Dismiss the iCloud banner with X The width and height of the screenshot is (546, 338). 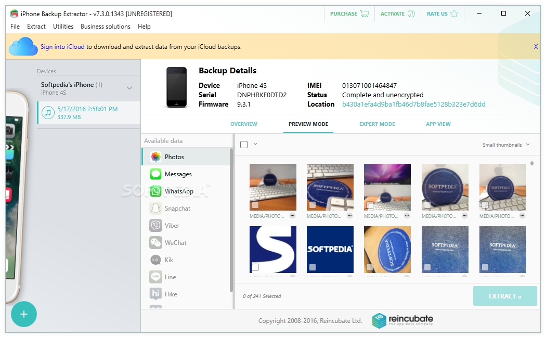click(536, 47)
